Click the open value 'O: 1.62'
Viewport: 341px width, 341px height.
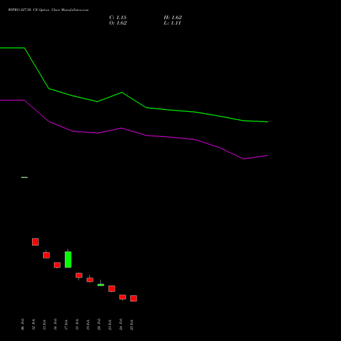pos(118,23)
